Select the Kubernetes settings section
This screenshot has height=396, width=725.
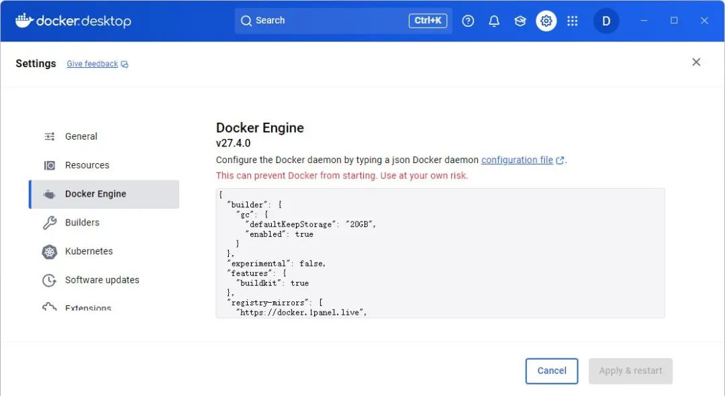pos(104,252)
